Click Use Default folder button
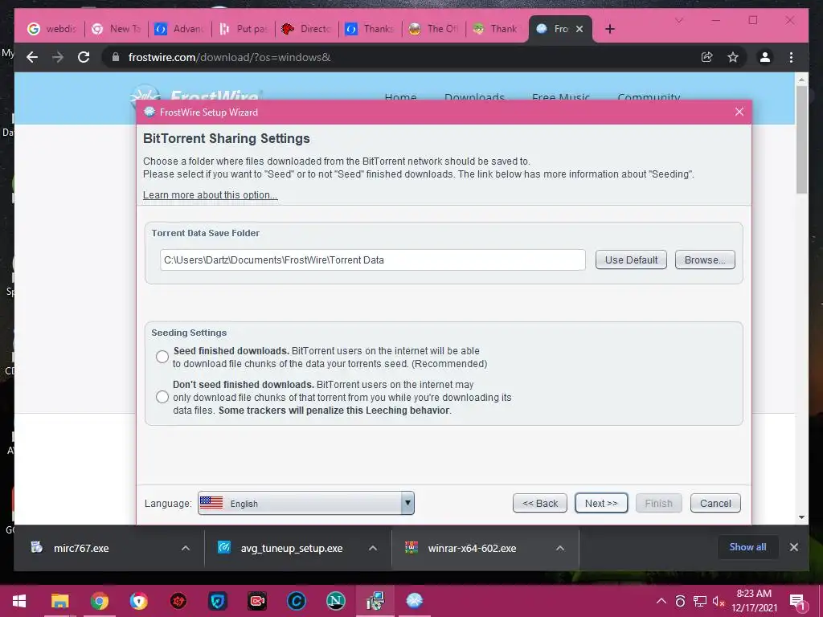This screenshot has height=617, width=823. point(631,259)
